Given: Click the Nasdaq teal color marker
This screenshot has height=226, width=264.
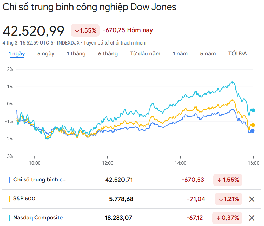Looking at the screenshot, I should (x=9, y=217).
